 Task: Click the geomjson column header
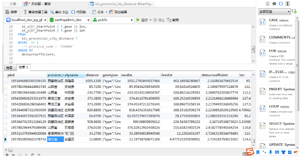[x=111, y=75]
